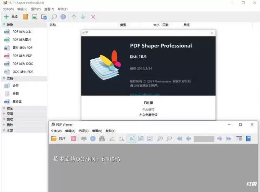Go to first page in PDF Viewer
260x192 pixels.
click(x=179, y=138)
